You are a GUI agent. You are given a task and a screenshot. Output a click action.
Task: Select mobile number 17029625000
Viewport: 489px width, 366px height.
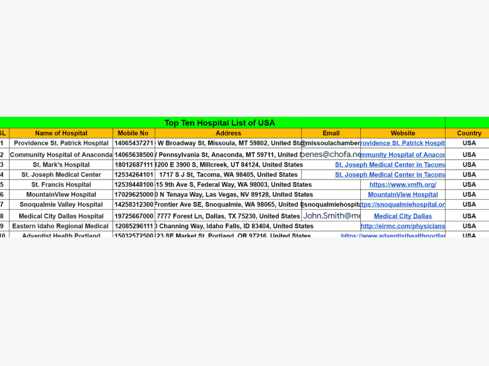point(133,195)
